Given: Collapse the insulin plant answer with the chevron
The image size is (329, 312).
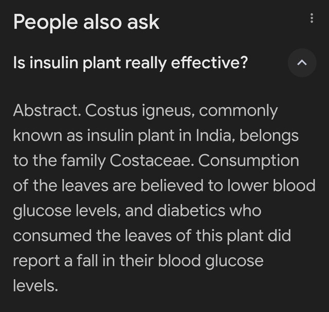Looking at the screenshot, I should coord(302,63).
